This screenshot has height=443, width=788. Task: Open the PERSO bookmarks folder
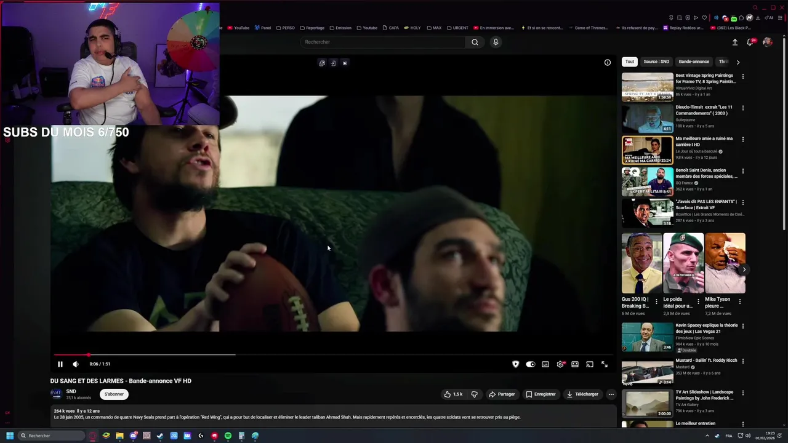click(x=286, y=28)
